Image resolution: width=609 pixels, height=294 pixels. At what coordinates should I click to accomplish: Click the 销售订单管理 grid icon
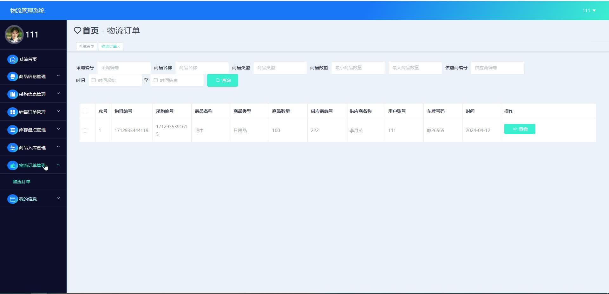click(12, 112)
